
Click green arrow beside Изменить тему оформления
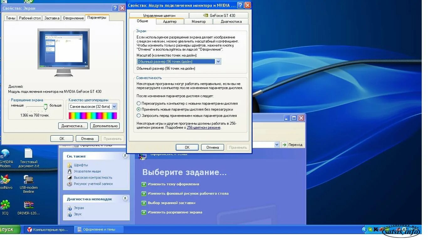tap(144, 184)
